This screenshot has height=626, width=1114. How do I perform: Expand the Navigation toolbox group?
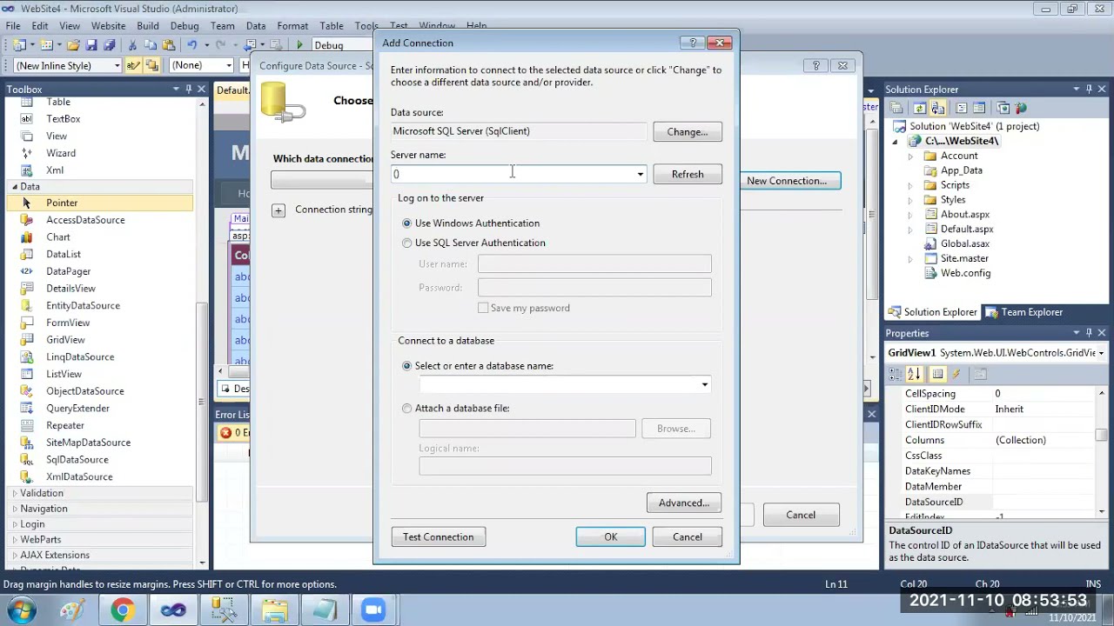tap(14, 509)
